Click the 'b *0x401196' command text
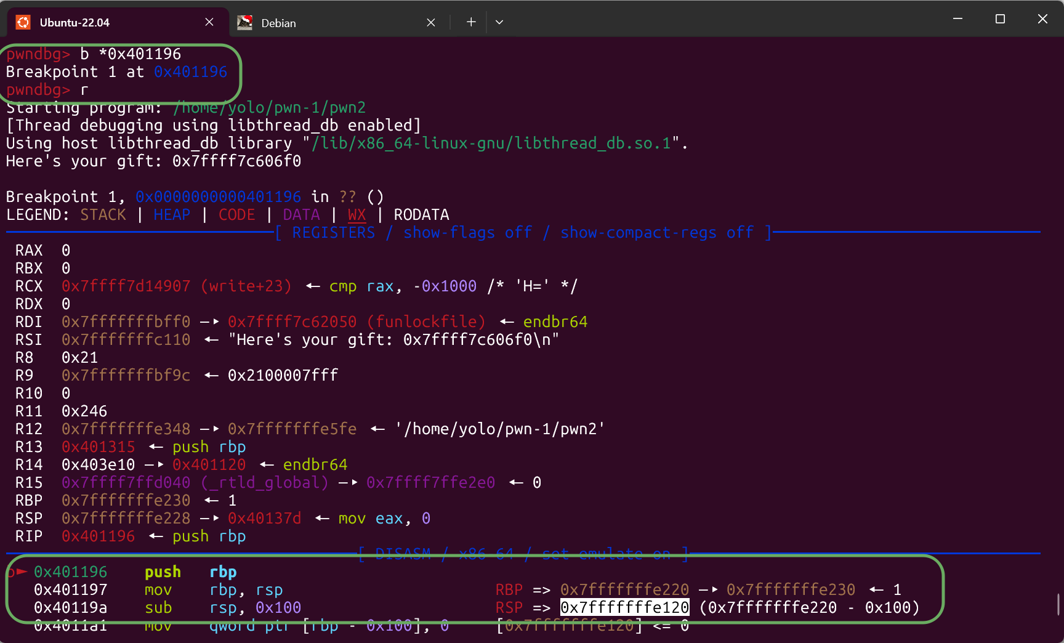 pyautogui.click(x=131, y=54)
